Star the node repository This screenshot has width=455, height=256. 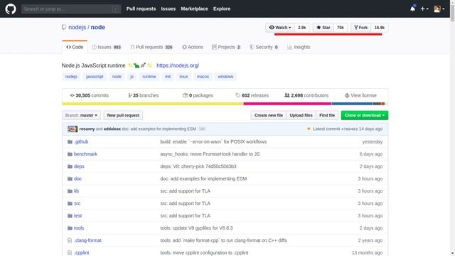[323, 28]
